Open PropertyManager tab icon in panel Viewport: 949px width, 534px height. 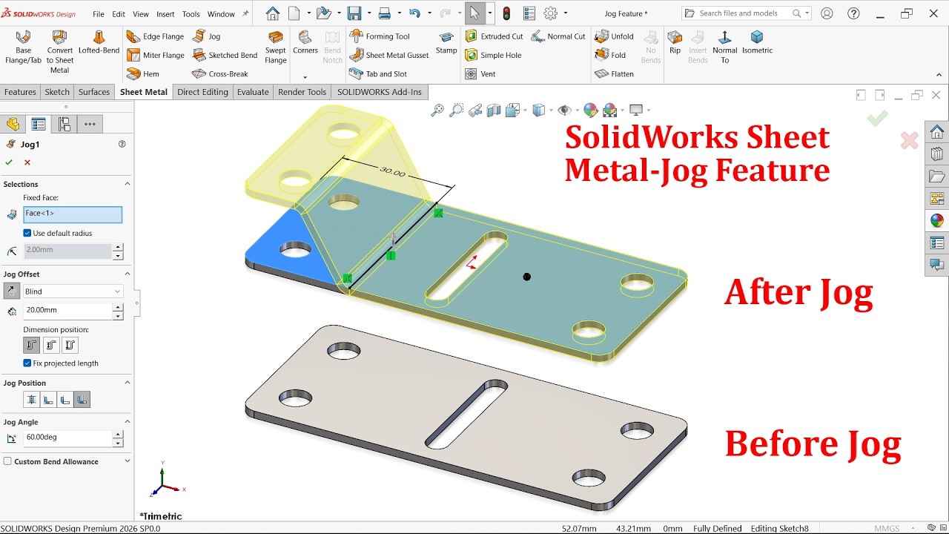[39, 125]
